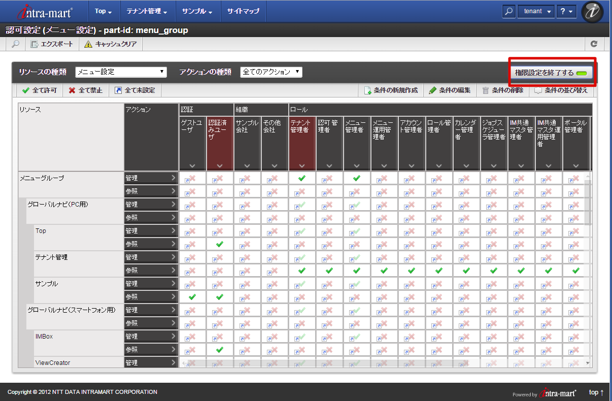Expand the ゲストユーザ column chevron
This screenshot has height=401, width=612.
coord(192,165)
